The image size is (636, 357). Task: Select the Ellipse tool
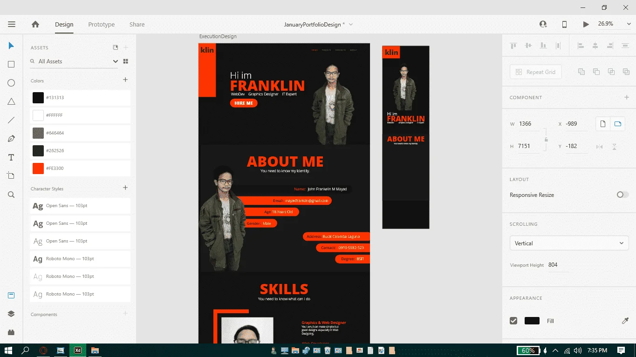[11, 83]
